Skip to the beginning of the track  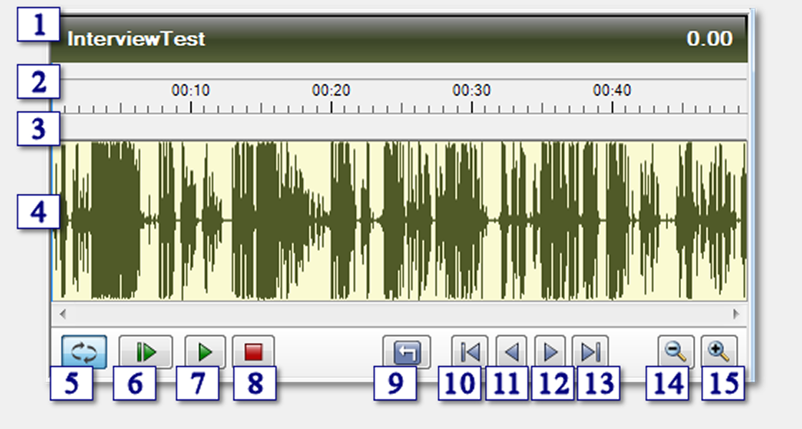pos(470,350)
